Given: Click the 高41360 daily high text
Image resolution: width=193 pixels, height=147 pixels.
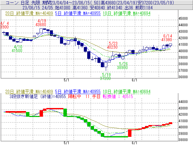Looking at the screenshot, I should click(80, 8).
